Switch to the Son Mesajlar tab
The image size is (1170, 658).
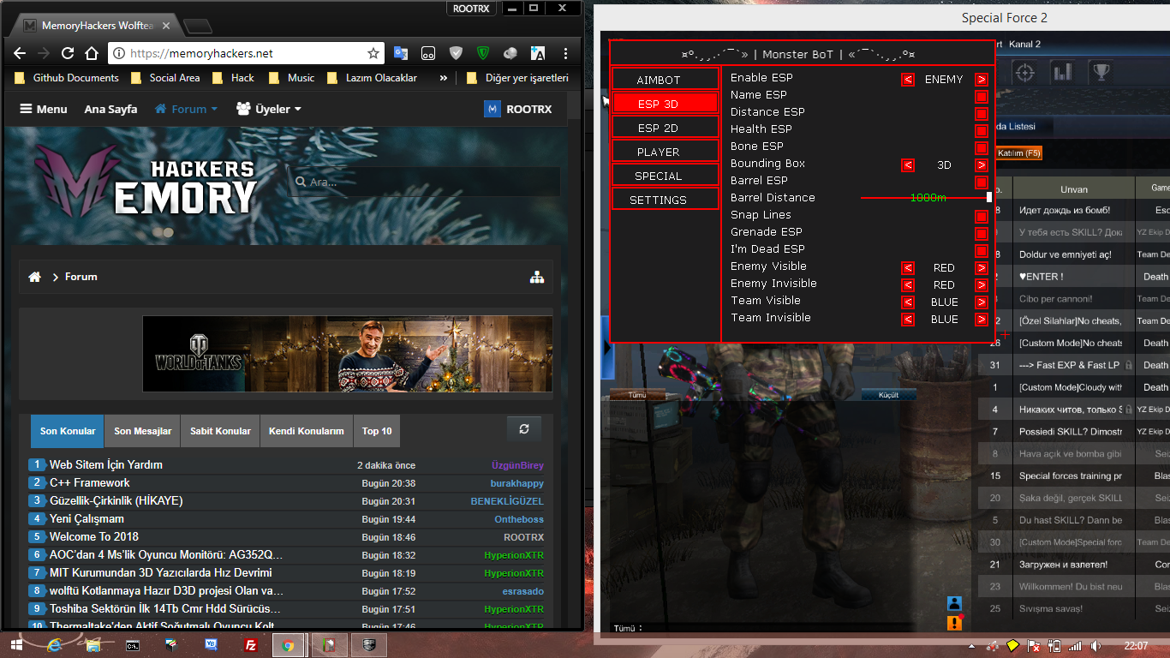(x=143, y=431)
